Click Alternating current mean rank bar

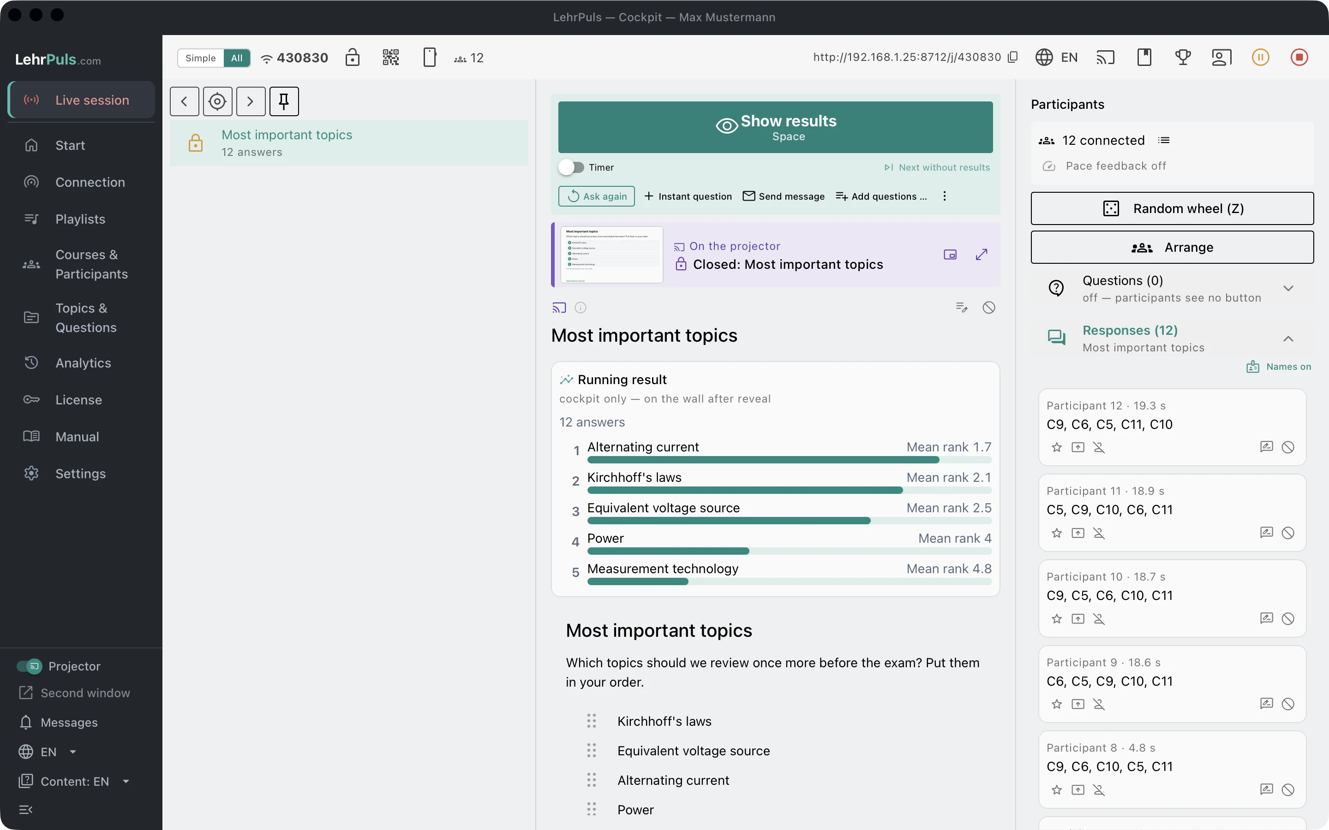(x=789, y=460)
